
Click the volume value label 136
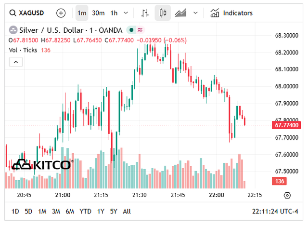279,181
